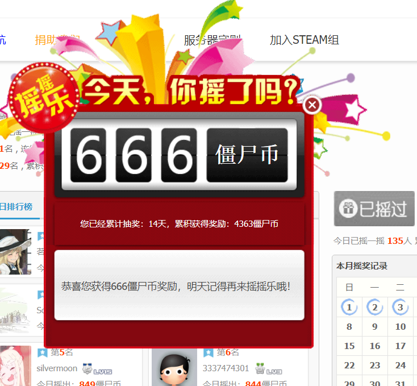Open the 服务器定制 menu item

[x=212, y=40]
